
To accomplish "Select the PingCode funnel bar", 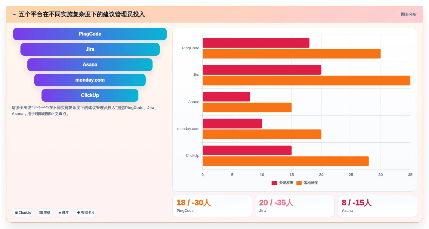I will [90, 34].
